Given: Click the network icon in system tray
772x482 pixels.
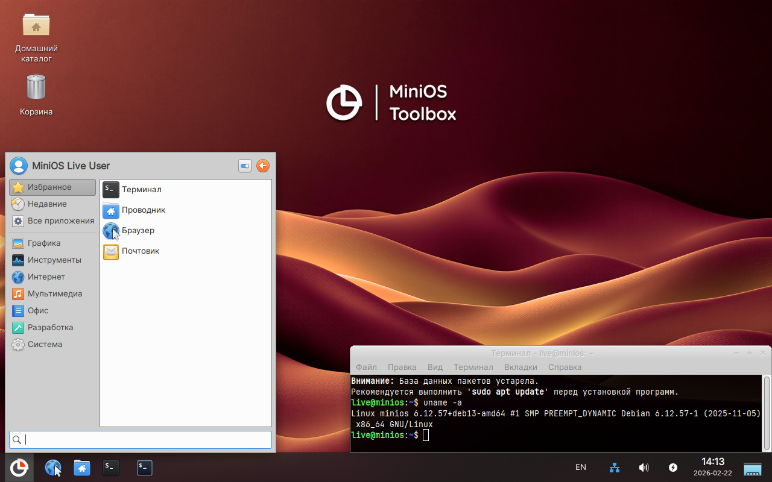Looking at the screenshot, I should click(x=615, y=468).
